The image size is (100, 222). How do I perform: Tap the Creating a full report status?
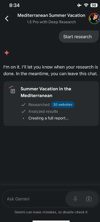[x=49, y=118]
